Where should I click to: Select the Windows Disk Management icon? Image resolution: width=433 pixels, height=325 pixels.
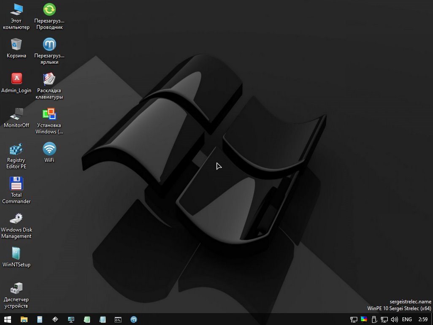tap(16, 219)
